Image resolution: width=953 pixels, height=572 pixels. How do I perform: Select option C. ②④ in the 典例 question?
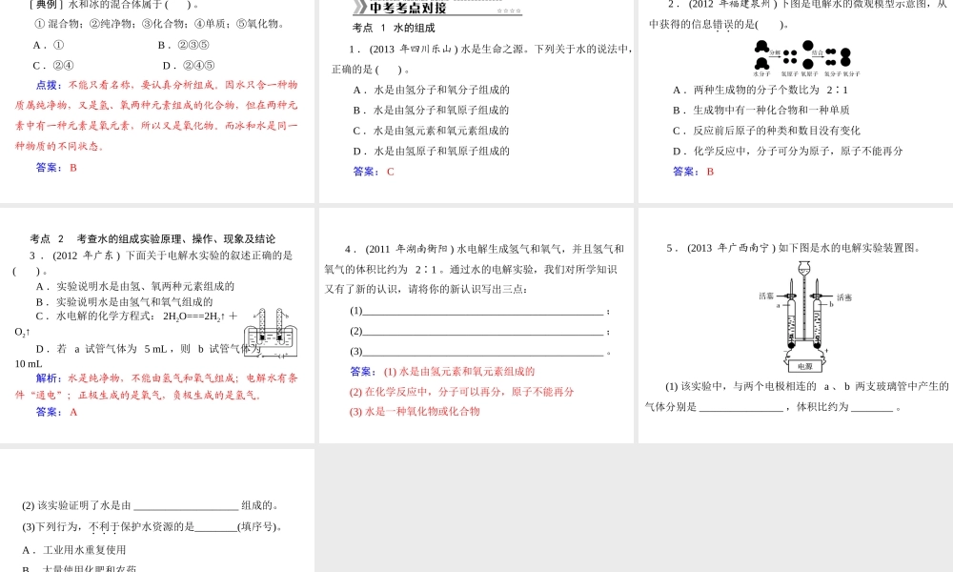pyautogui.click(x=53, y=66)
